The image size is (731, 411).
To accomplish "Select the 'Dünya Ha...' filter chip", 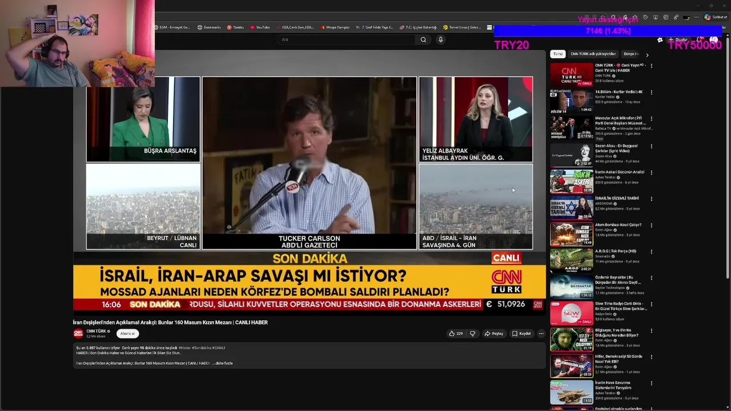I will [x=631, y=54].
